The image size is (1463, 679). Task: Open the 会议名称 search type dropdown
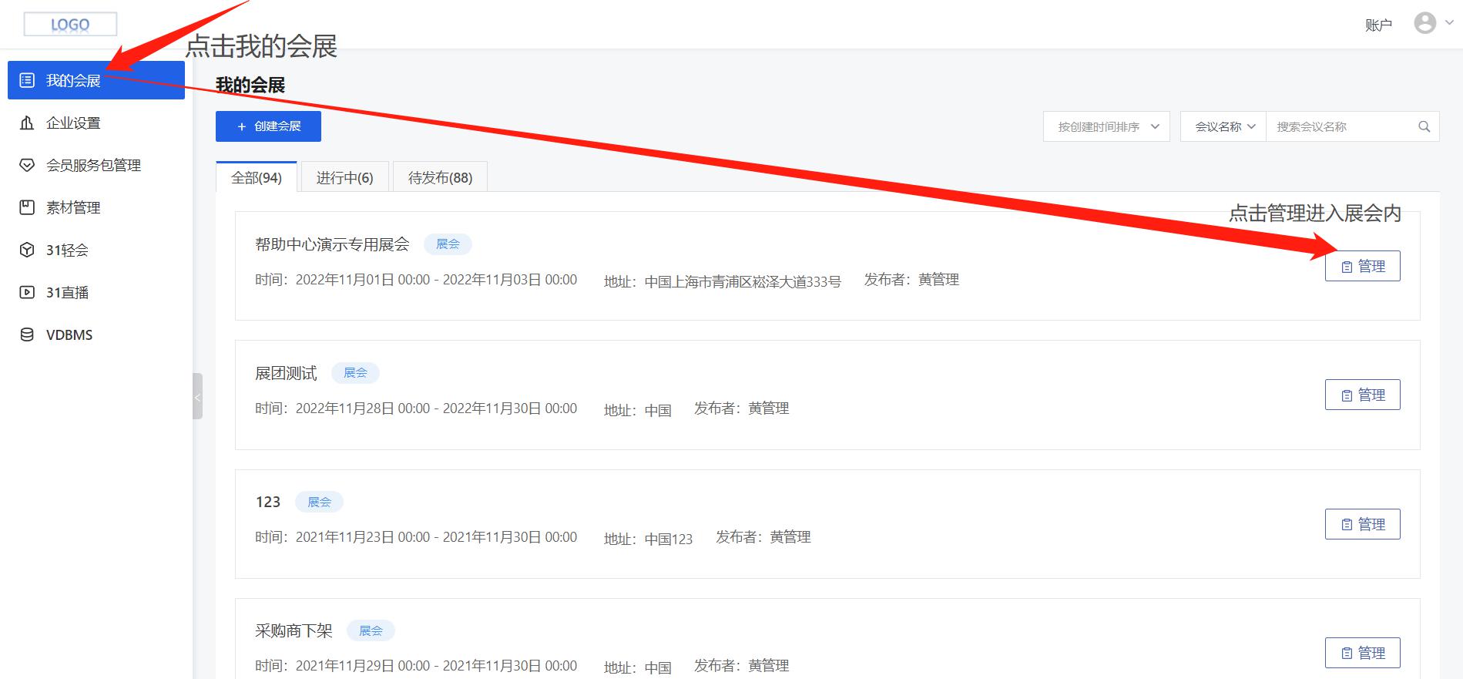(1223, 126)
